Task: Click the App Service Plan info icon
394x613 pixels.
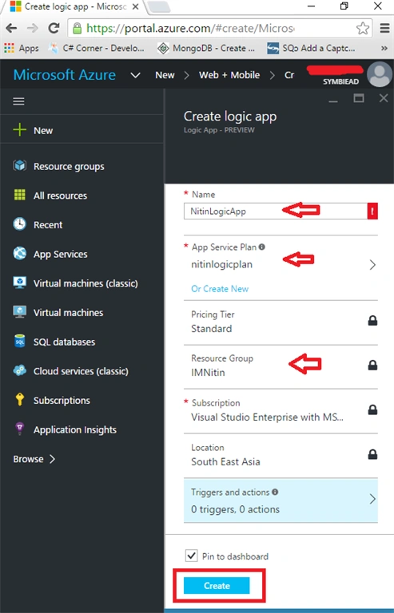Action: click(262, 247)
